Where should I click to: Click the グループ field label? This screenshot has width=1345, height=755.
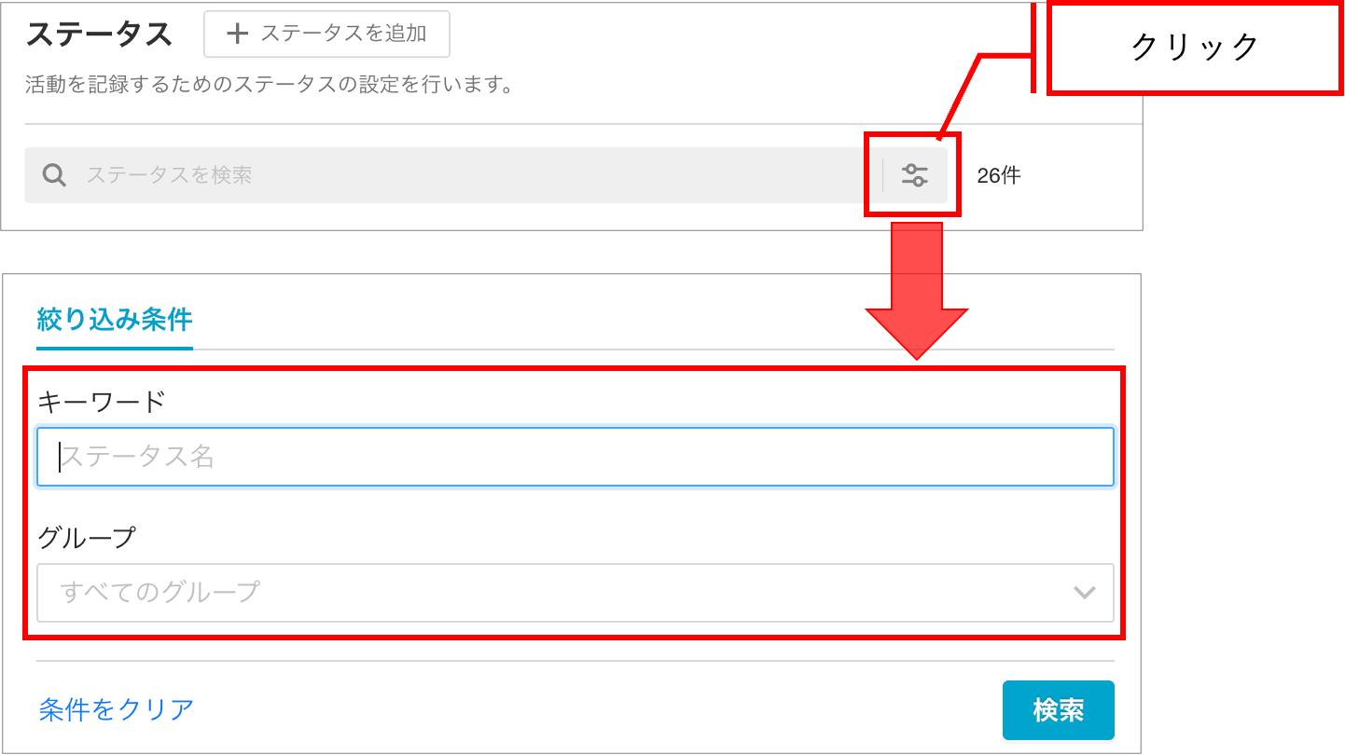point(87,538)
